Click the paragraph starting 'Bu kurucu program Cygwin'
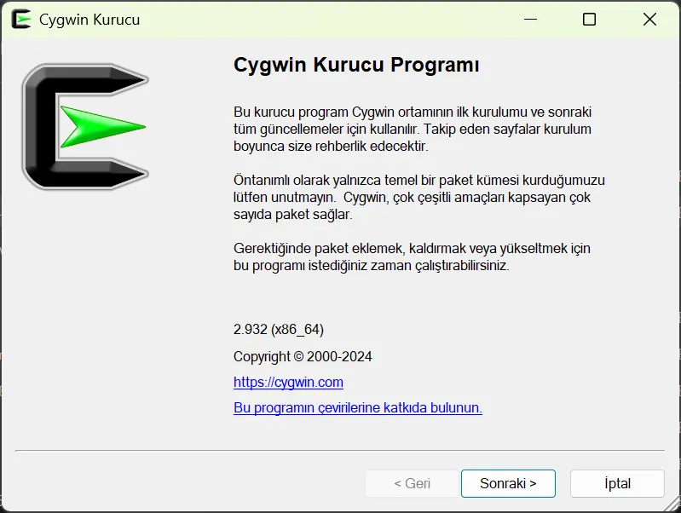 coord(413,129)
